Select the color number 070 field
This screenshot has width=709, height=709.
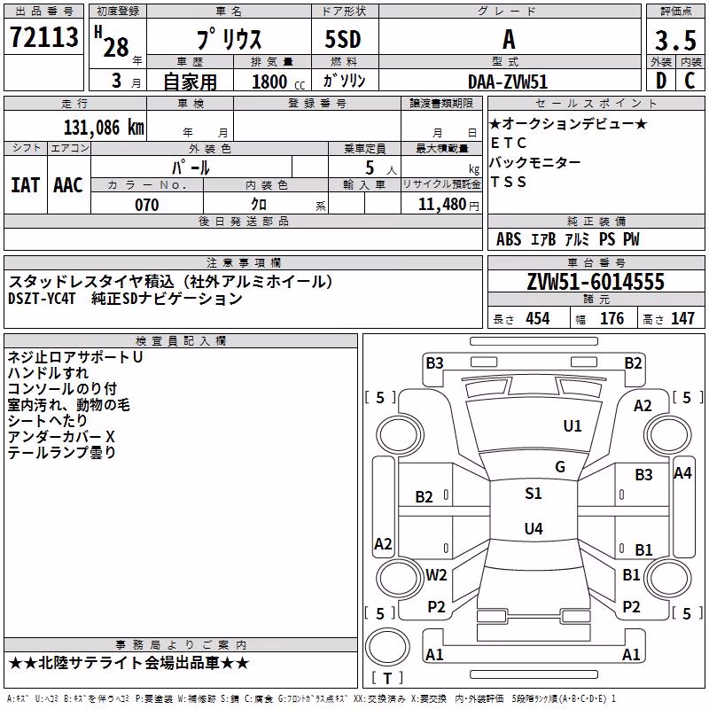(x=147, y=204)
